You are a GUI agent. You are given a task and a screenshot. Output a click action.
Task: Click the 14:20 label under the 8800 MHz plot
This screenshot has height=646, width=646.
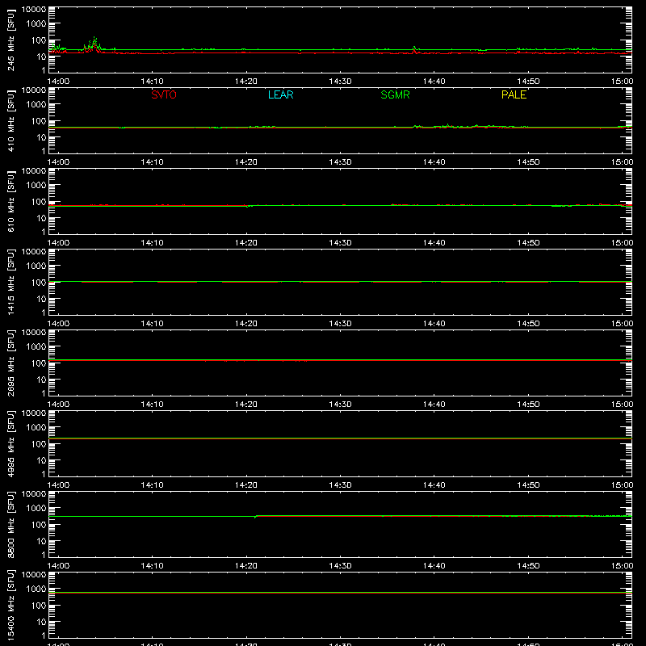tap(246, 566)
